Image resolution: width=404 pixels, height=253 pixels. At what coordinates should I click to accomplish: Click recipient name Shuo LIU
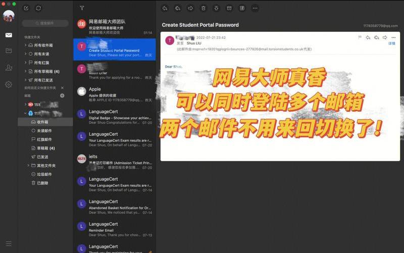click(x=194, y=43)
